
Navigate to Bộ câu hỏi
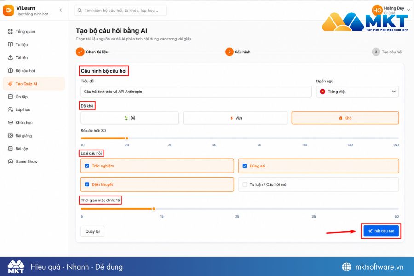(x=34, y=70)
